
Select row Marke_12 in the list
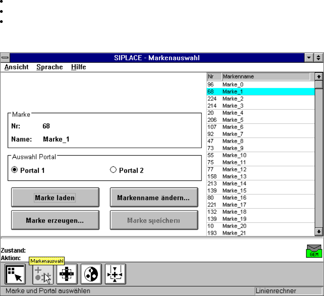point(261,169)
